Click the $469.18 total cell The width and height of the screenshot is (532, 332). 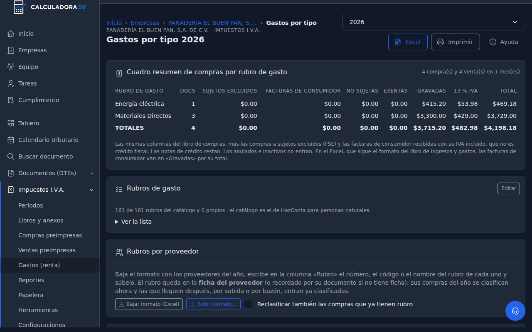(x=505, y=104)
